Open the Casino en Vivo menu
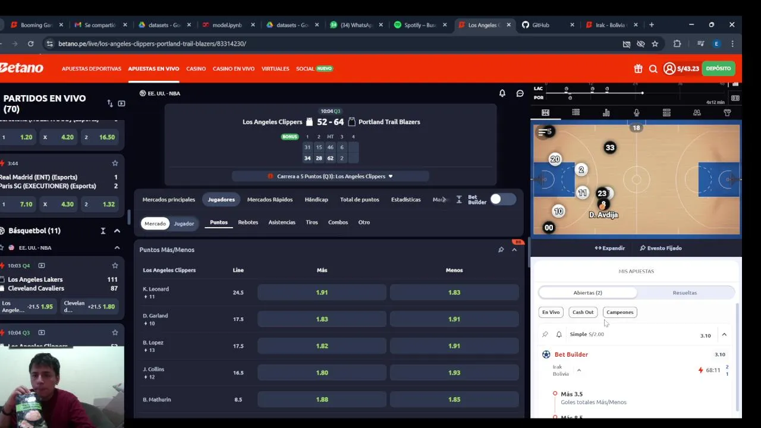This screenshot has width=761, height=428. click(x=234, y=68)
